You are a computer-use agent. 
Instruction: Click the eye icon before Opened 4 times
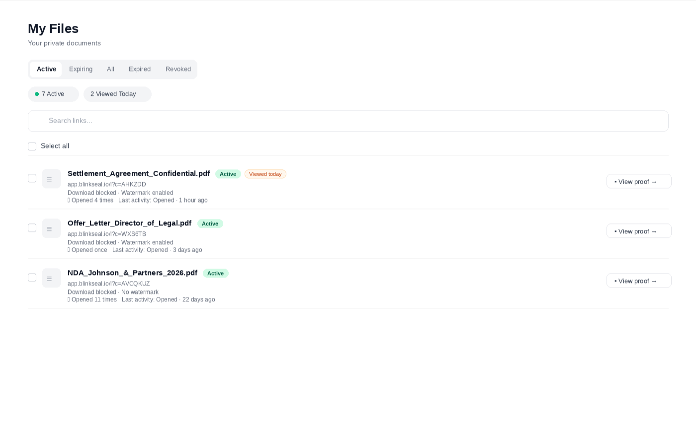click(x=69, y=200)
